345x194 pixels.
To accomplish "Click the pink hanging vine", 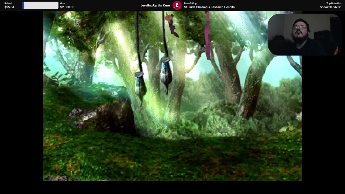I will (x=208, y=36).
